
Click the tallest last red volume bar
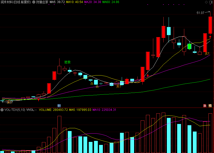click(210, 133)
